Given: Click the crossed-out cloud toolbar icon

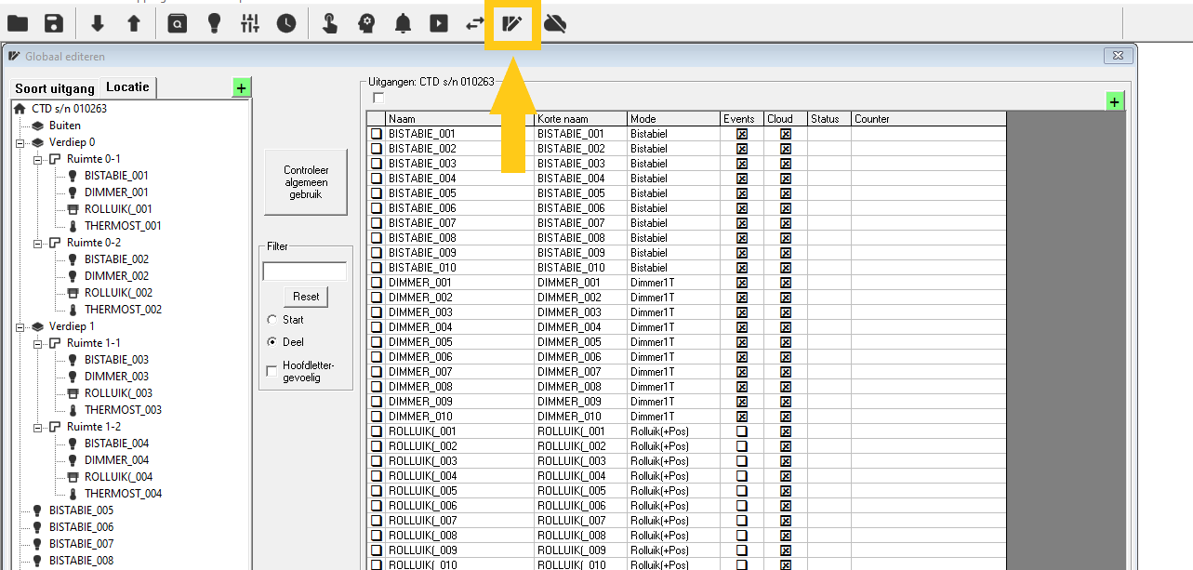Looking at the screenshot, I should [x=555, y=23].
